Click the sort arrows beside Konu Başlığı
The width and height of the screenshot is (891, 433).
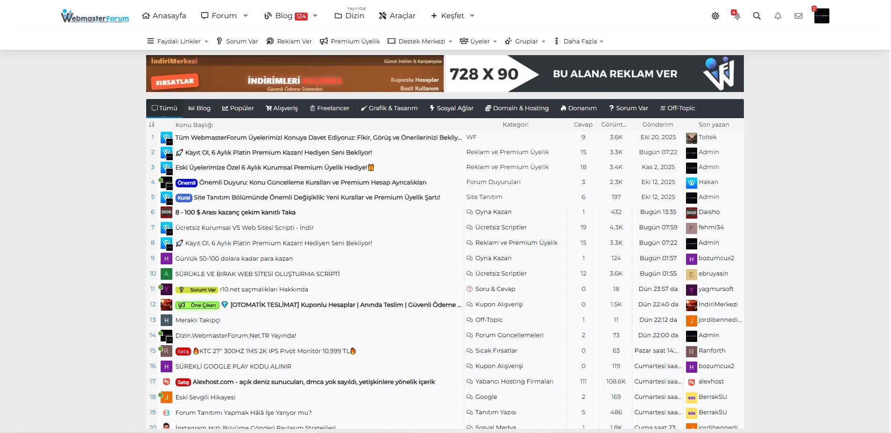152,125
